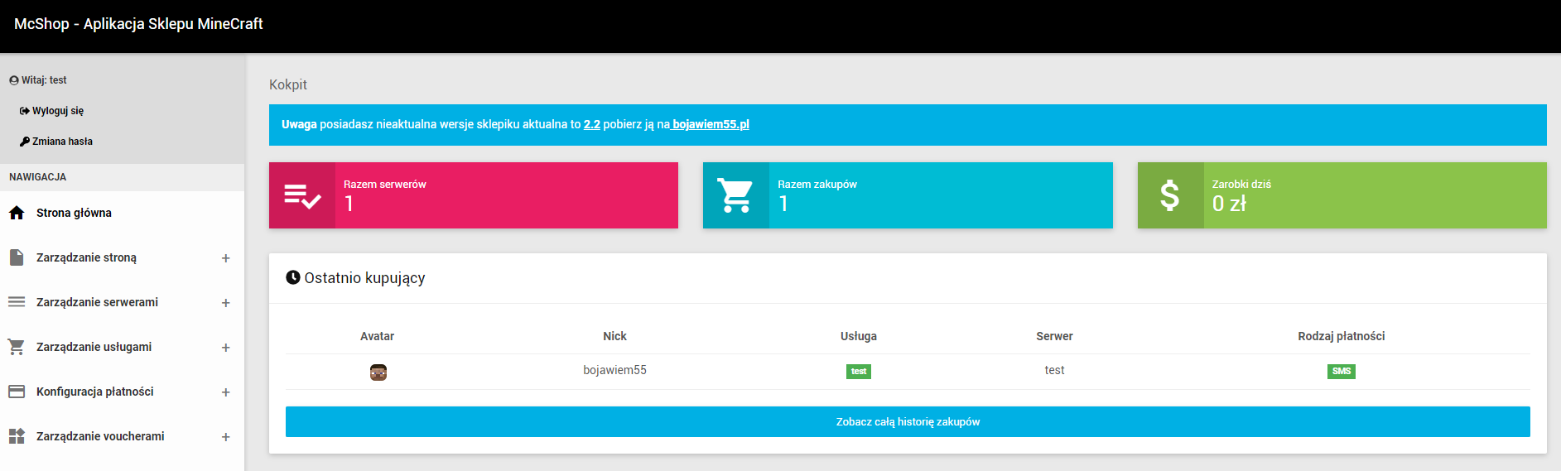Click the shopping cart icon on Razem zakupów card
This screenshot has width=1561, height=471.
tap(735, 196)
